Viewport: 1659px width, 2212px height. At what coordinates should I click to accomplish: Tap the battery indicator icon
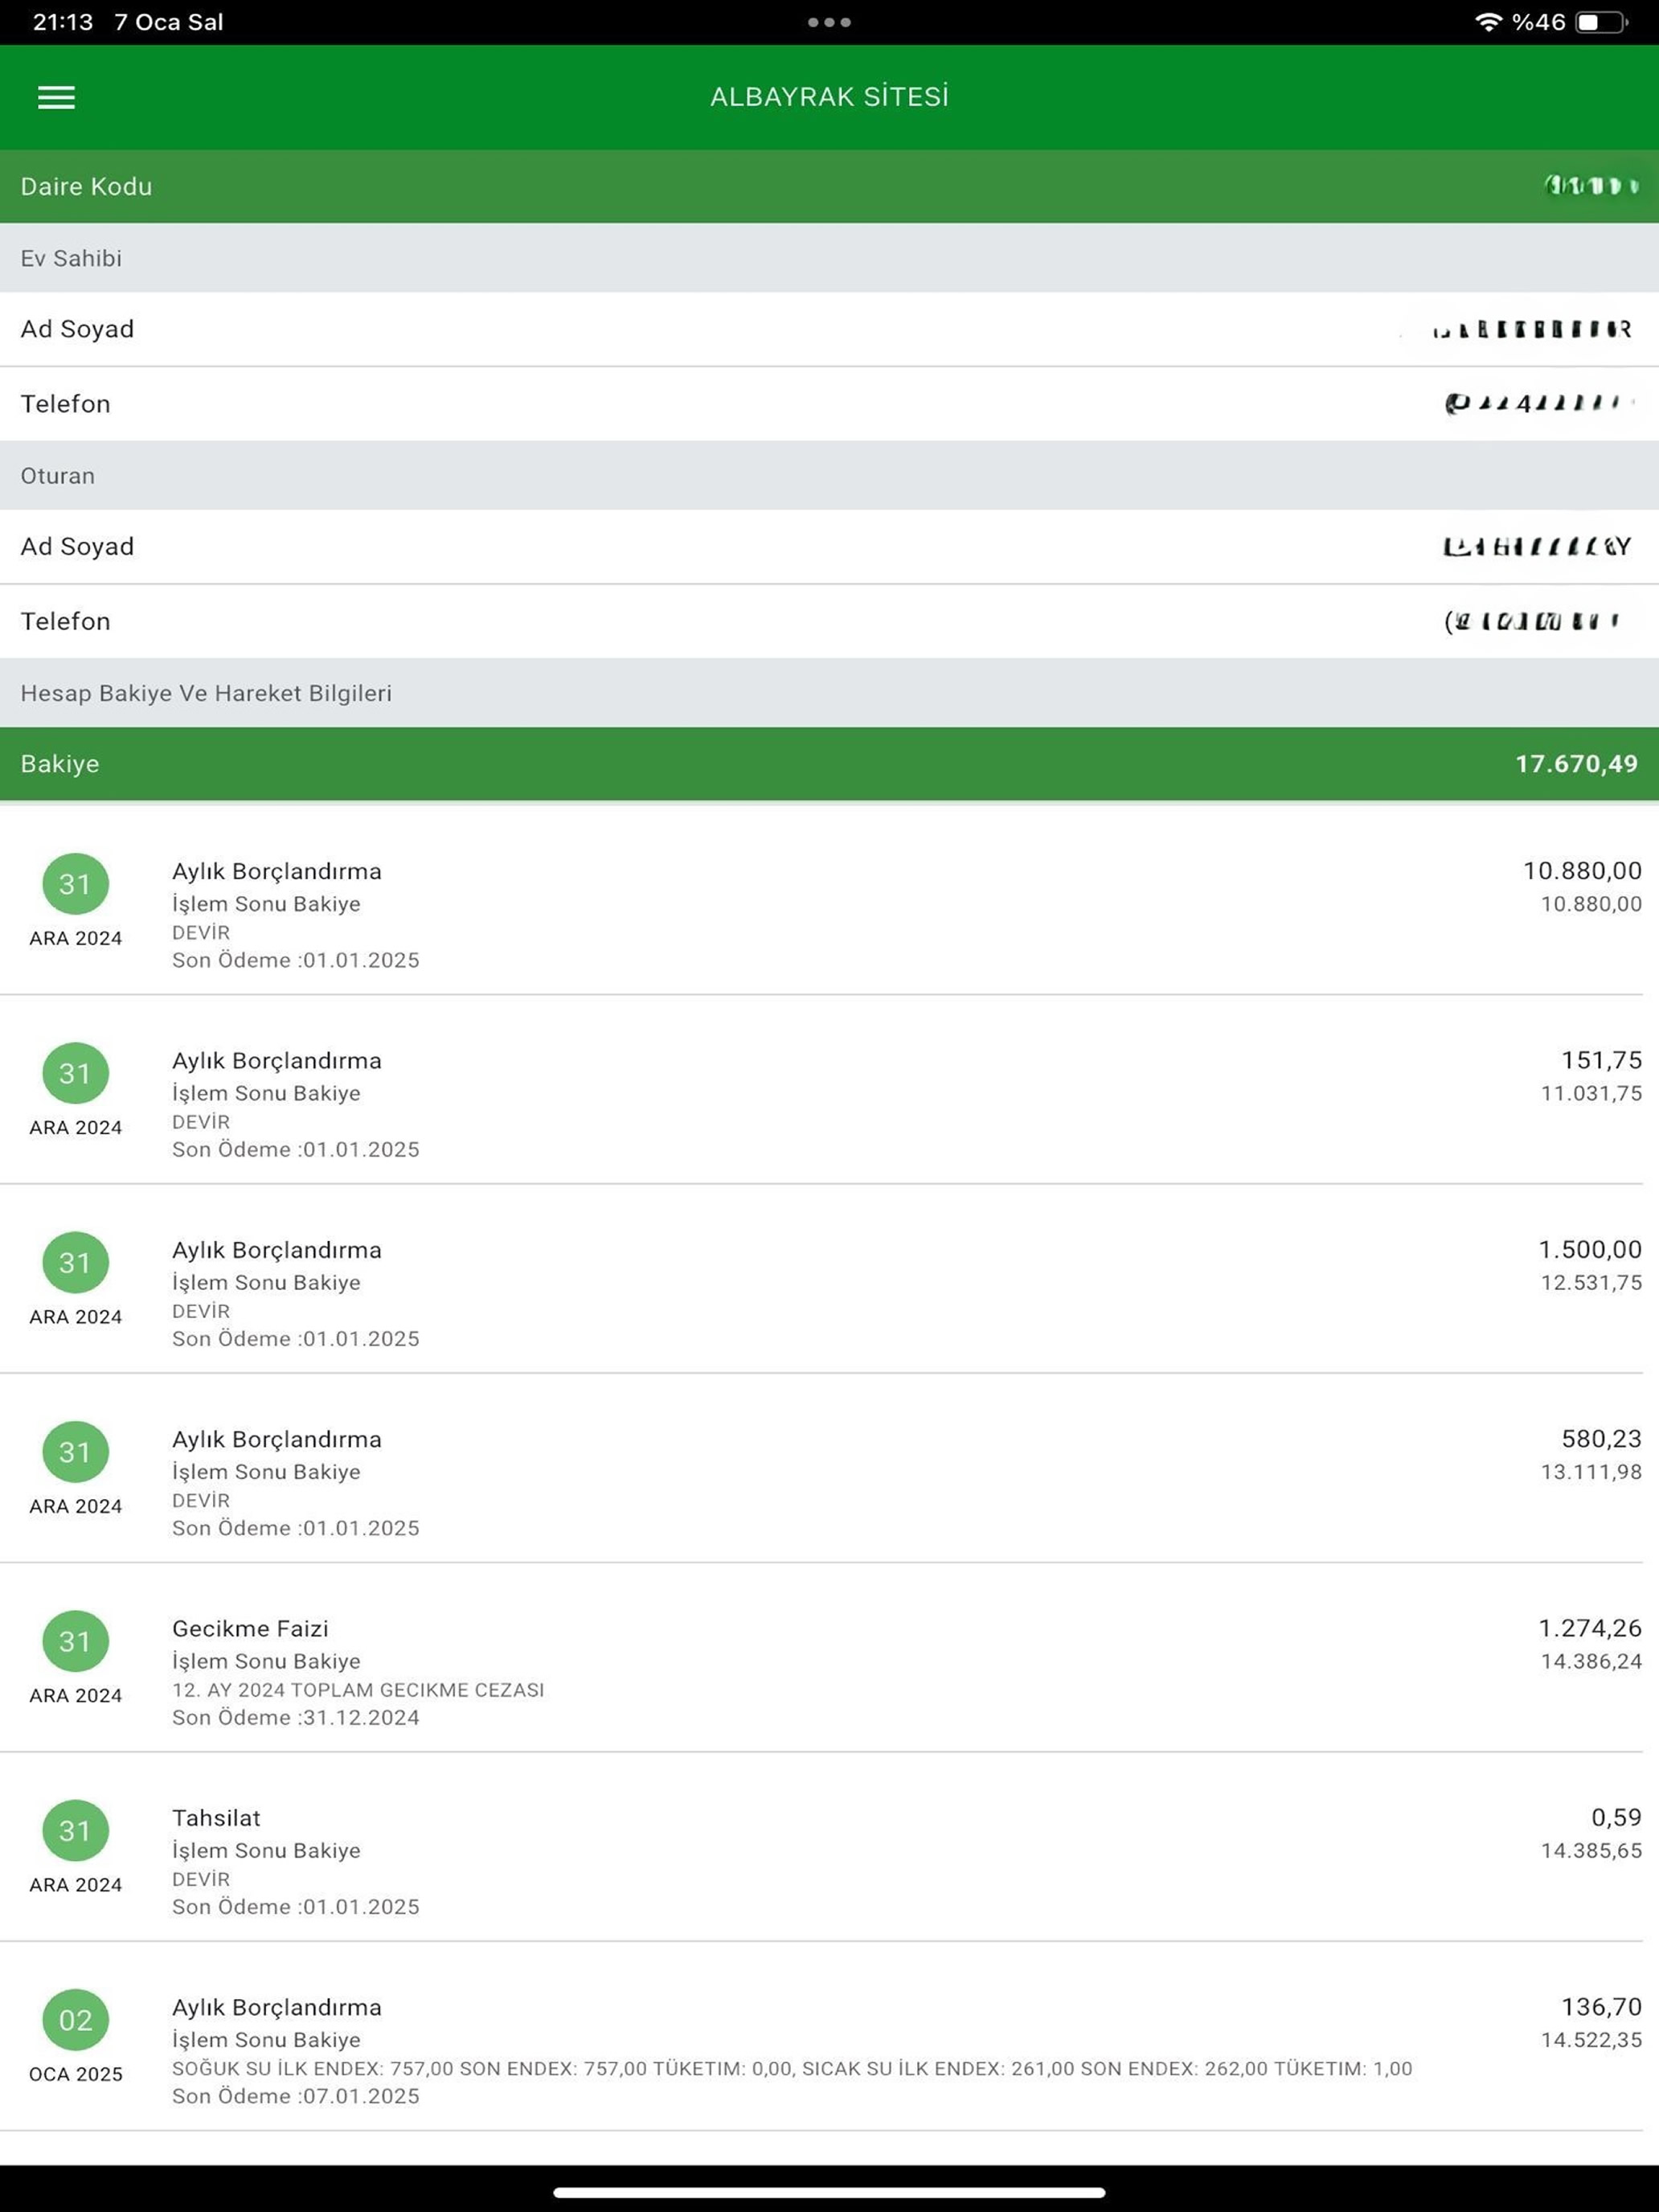coord(1602,22)
